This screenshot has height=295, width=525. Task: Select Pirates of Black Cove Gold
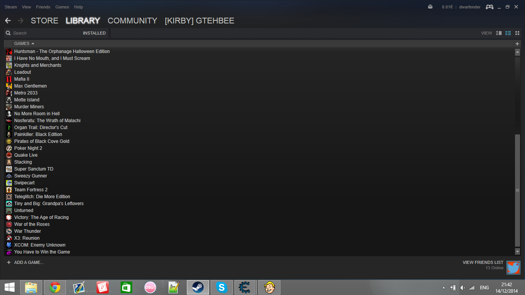tap(42, 141)
